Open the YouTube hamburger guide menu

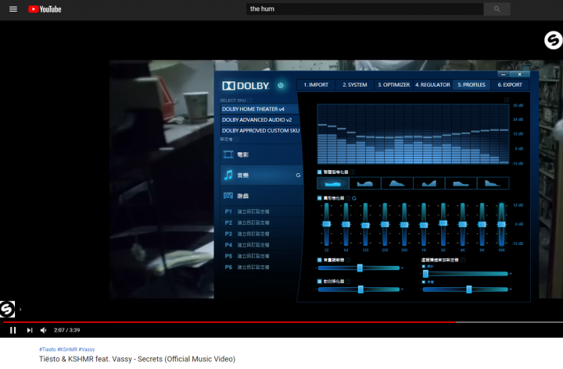(x=13, y=9)
